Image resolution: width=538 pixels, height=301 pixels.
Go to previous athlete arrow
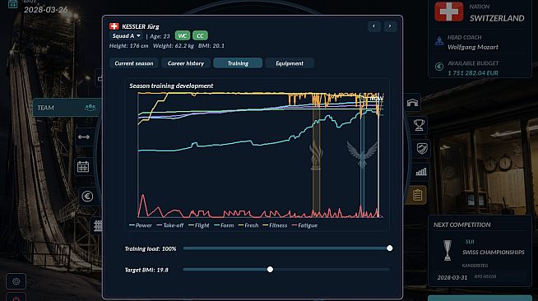[x=374, y=26]
